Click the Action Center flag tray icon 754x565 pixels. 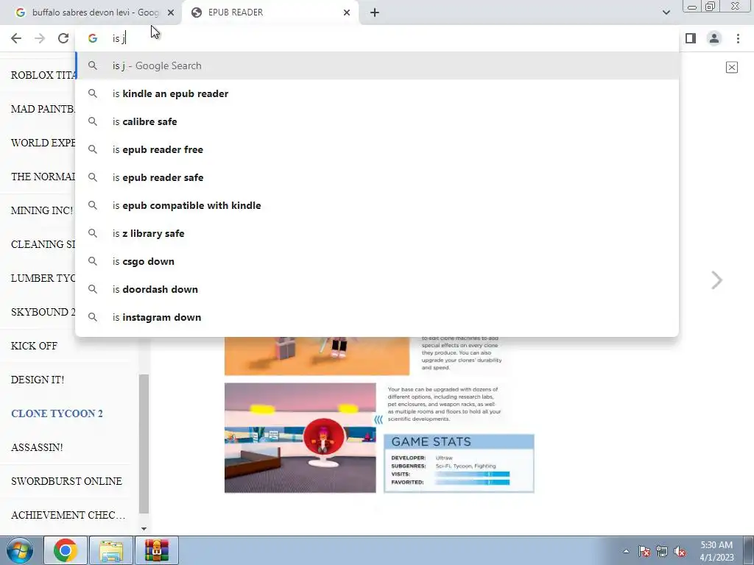pos(644,551)
